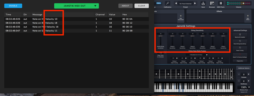The height and width of the screenshot is (96, 254).
Task: Select the row timed 08:32:49.026
Action: 76,23
